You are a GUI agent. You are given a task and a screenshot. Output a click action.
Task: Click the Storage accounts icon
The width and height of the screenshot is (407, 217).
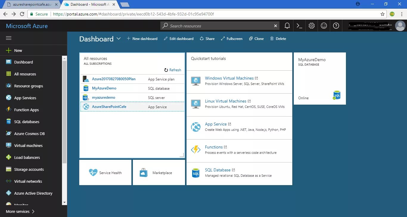click(x=9, y=169)
